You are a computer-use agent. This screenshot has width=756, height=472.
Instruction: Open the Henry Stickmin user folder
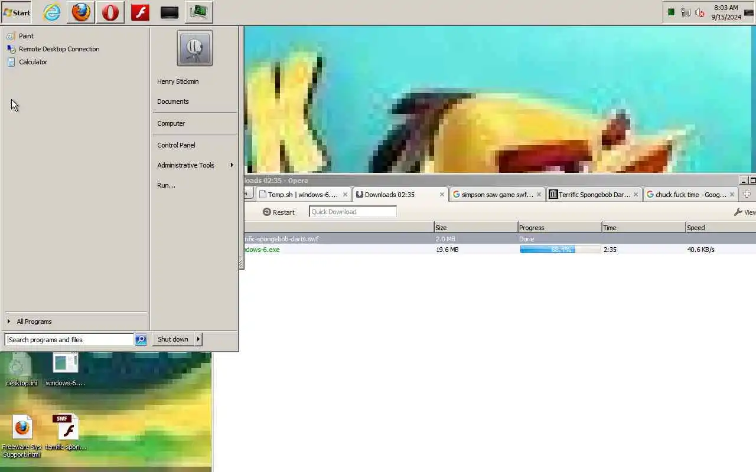(178, 81)
